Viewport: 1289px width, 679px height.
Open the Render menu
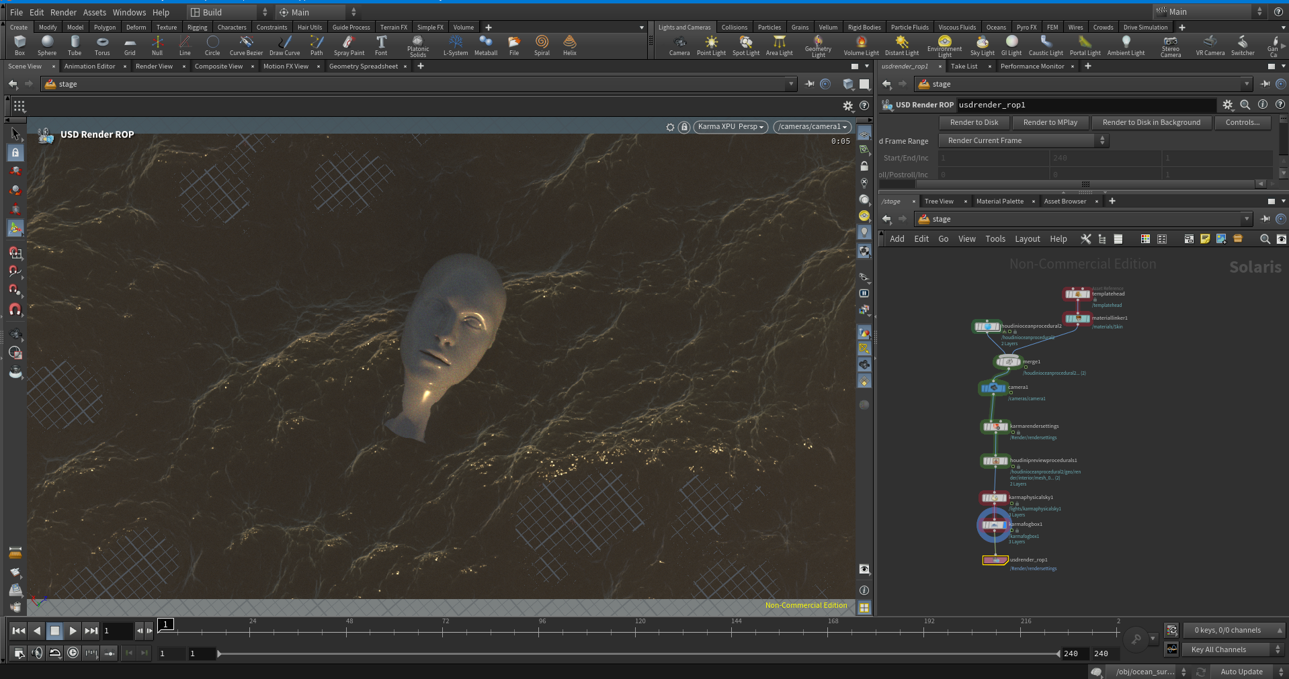(63, 12)
